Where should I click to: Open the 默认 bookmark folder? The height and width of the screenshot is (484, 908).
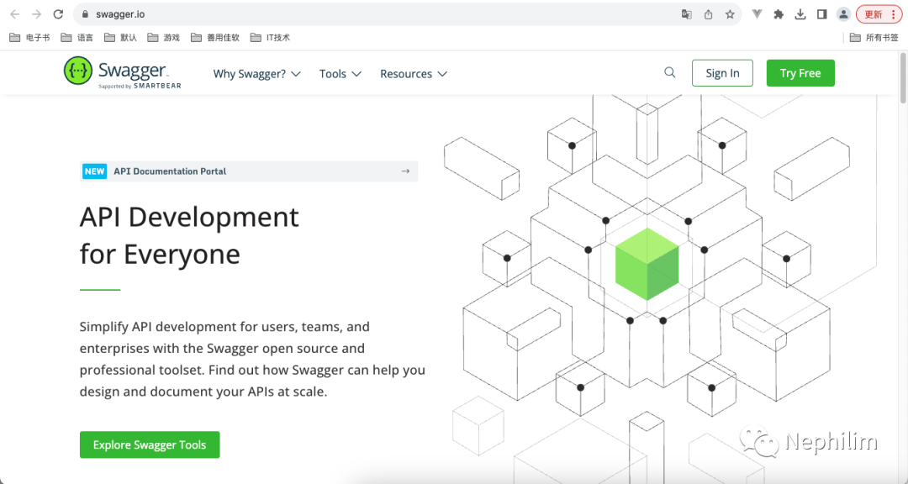click(x=120, y=38)
